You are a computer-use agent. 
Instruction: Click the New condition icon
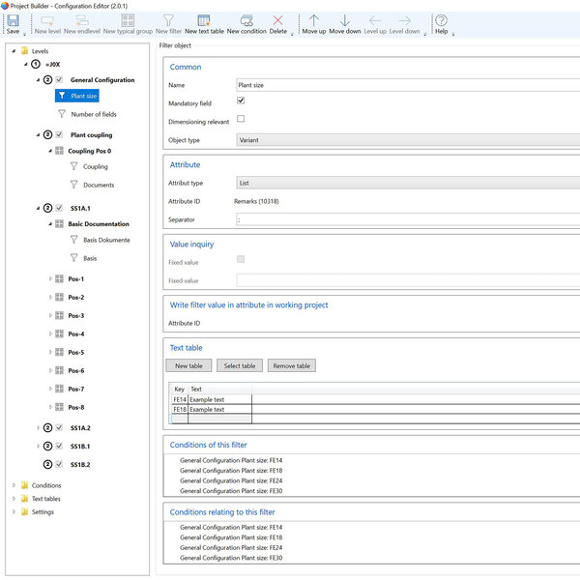(246, 20)
